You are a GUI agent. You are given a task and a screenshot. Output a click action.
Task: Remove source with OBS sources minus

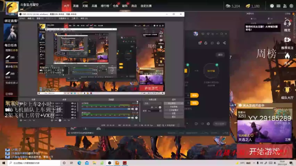pos(56,120)
